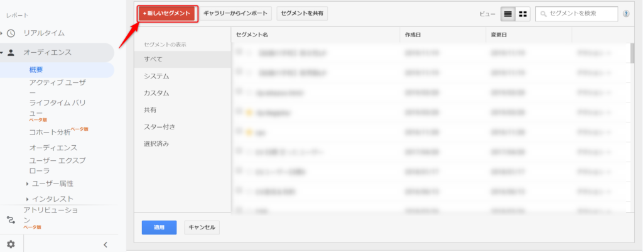Image resolution: width=643 pixels, height=252 pixels.
Task: Collapse sidebar with chevron icon
Action: click(105, 244)
